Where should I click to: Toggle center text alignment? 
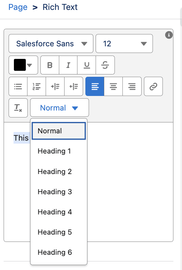pos(113,86)
